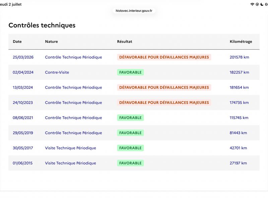268x201 pixels.
Task: Click Visite Technique Périodique in 30/05/2017 row
Action: [70, 148]
